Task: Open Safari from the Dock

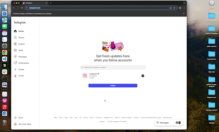Action: (5, 13)
